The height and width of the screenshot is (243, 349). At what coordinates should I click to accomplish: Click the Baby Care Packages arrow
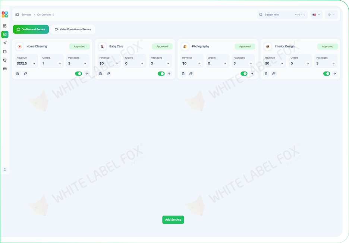coord(168,63)
